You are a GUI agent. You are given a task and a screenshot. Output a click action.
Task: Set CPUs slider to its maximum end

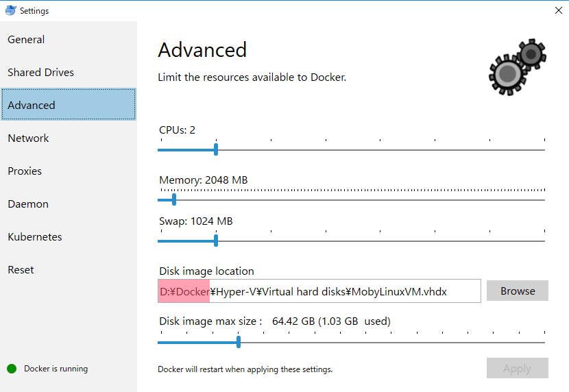tap(544, 150)
